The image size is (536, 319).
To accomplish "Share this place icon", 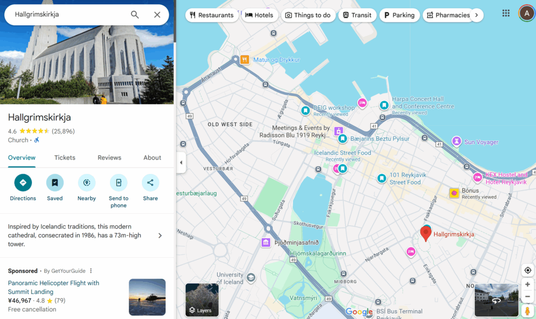I will click(x=150, y=183).
